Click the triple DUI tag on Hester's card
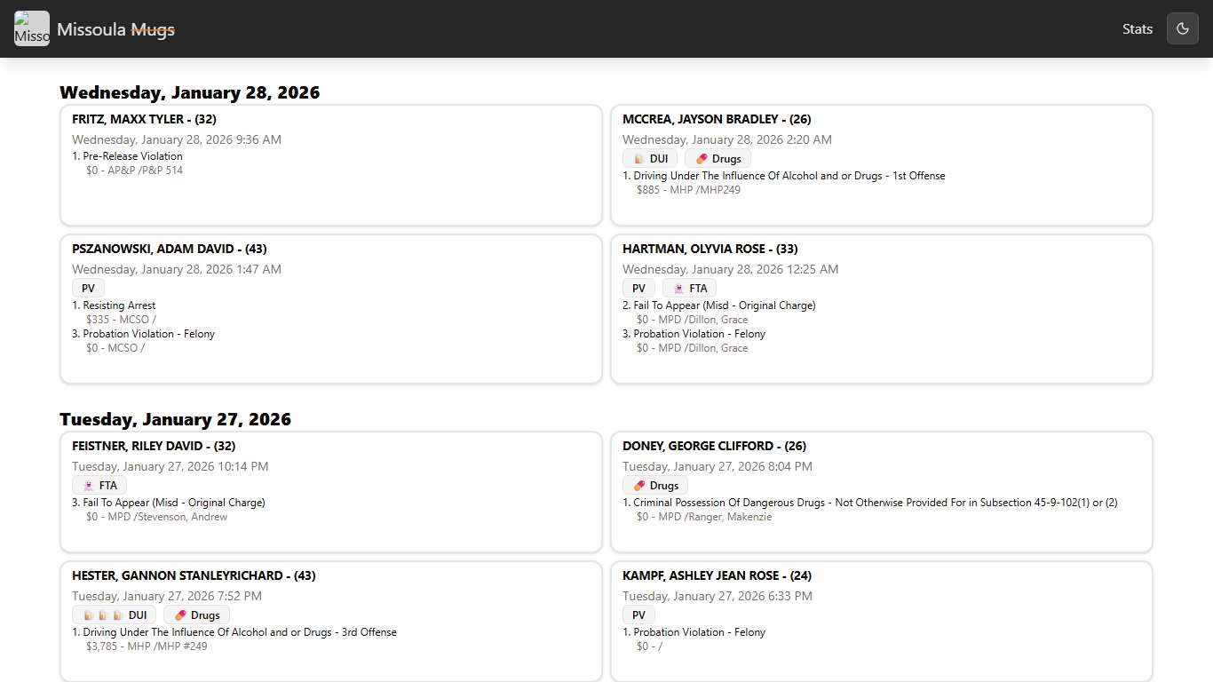Viewport: 1213px width, 682px height. click(115, 615)
